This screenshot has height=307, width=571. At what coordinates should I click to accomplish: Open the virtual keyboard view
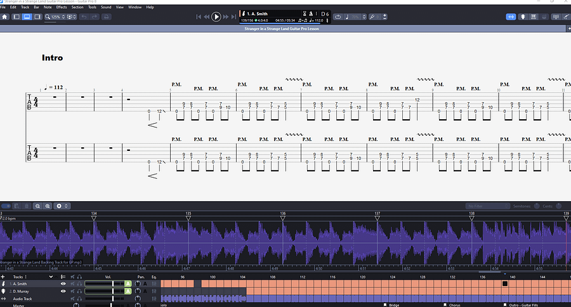(534, 16)
